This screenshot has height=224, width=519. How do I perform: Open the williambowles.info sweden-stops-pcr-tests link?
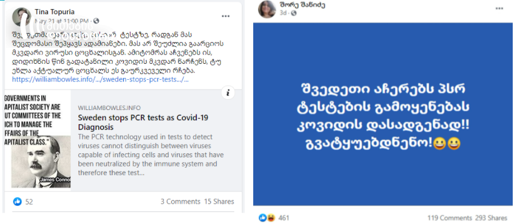click(100, 79)
